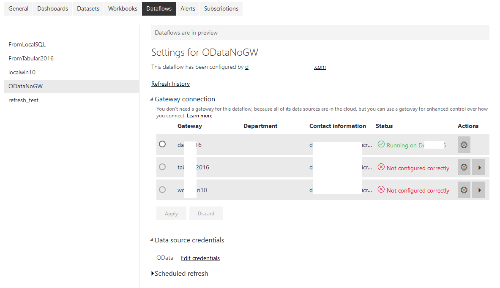Open settings gear for the n10 gateway row
The height and width of the screenshot is (288, 500).
(464, 190)
